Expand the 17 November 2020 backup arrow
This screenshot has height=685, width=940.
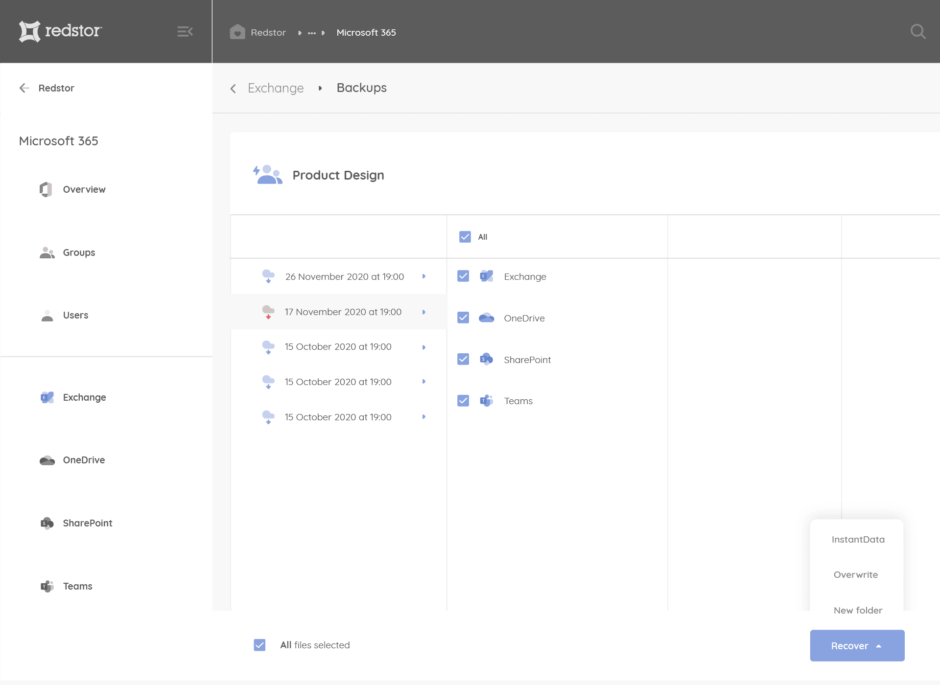click(424, 312)
